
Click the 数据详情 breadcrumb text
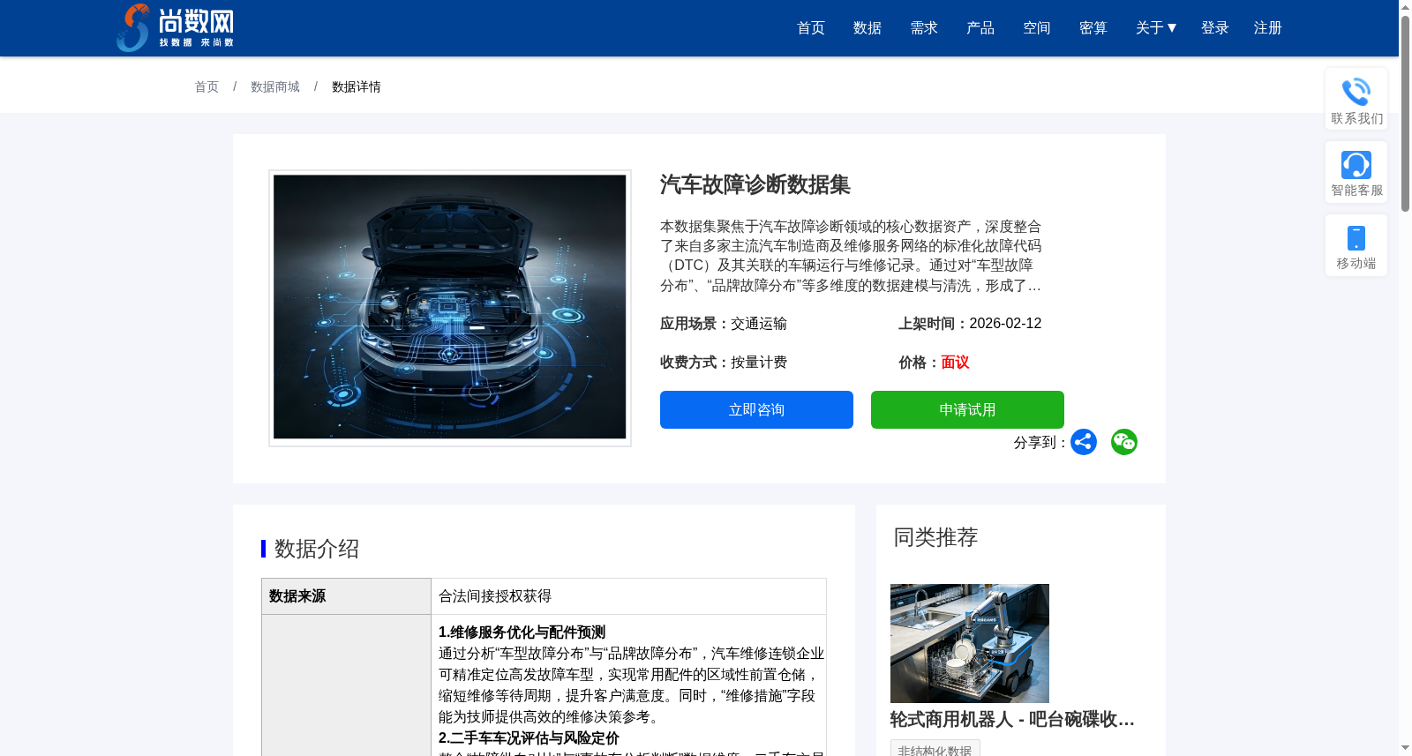(x=357, y=86)
